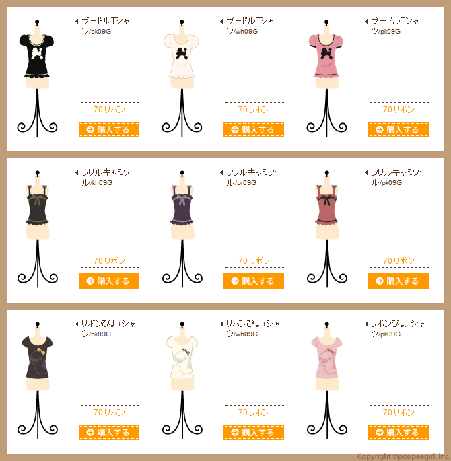Buy the リボンぴよTシャツ/bk09G item
Screen dimensions: 451x461
click(x=109, y=432)
